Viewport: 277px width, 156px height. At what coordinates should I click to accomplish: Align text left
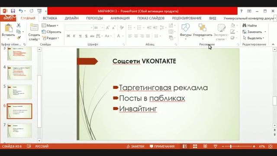[130, 36]
